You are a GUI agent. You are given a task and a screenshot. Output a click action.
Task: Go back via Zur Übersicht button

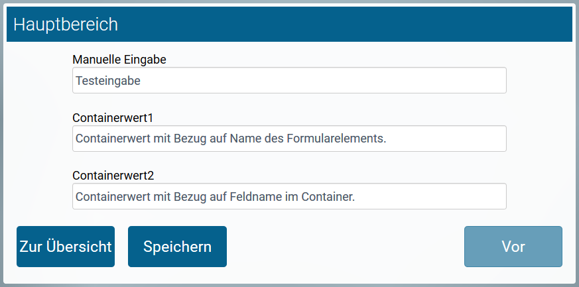pyautogui.click(x=66, y=247)
